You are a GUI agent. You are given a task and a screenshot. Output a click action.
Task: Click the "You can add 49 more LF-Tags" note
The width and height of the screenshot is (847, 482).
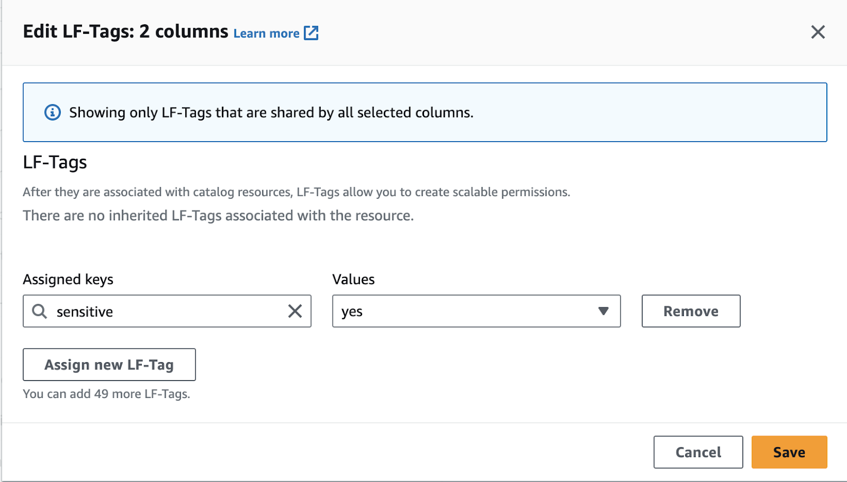point(106,394)
